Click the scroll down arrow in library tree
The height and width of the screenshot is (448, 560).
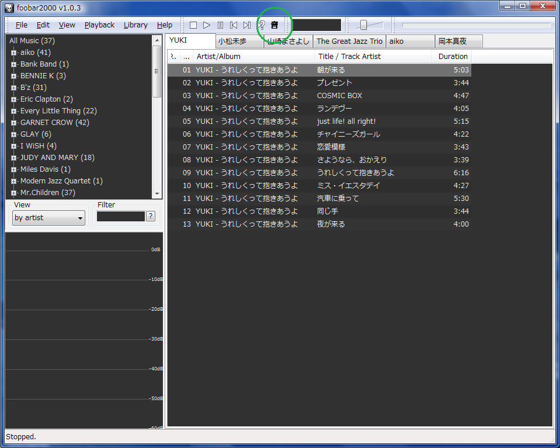click(157, 194)
